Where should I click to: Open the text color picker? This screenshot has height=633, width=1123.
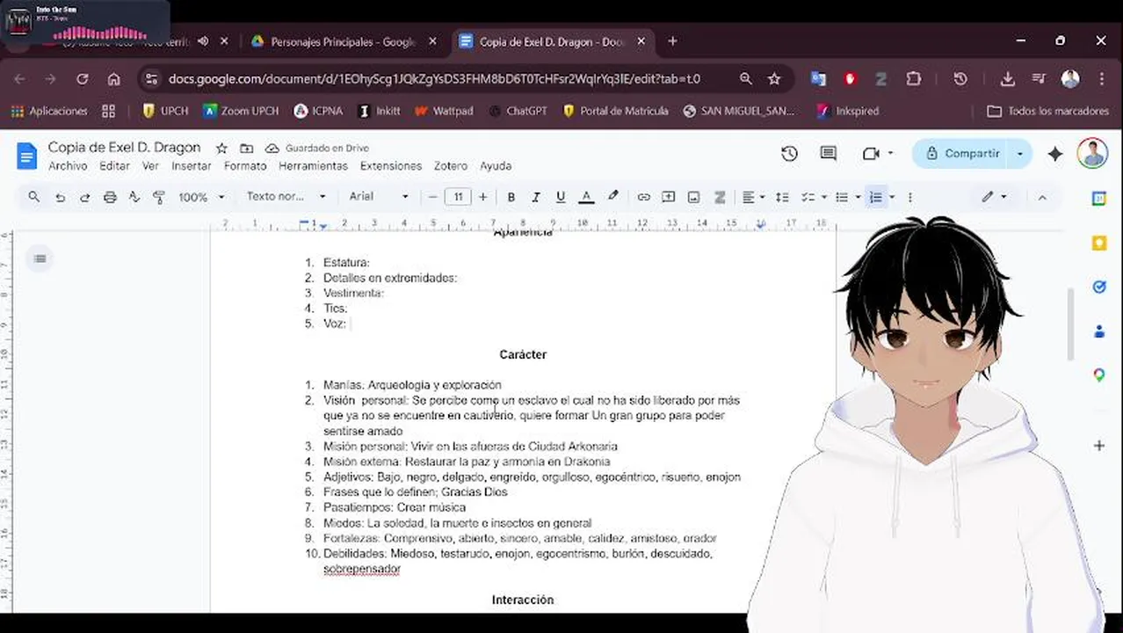[x=586, y=197]
